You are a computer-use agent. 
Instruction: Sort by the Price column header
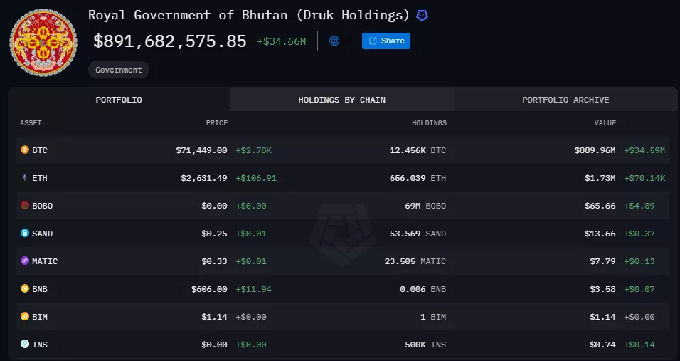point(217,123)
